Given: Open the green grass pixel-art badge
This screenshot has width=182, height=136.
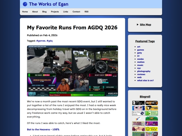Looking at the screenshot, I should pyautogui.click(x=151, y=119).
